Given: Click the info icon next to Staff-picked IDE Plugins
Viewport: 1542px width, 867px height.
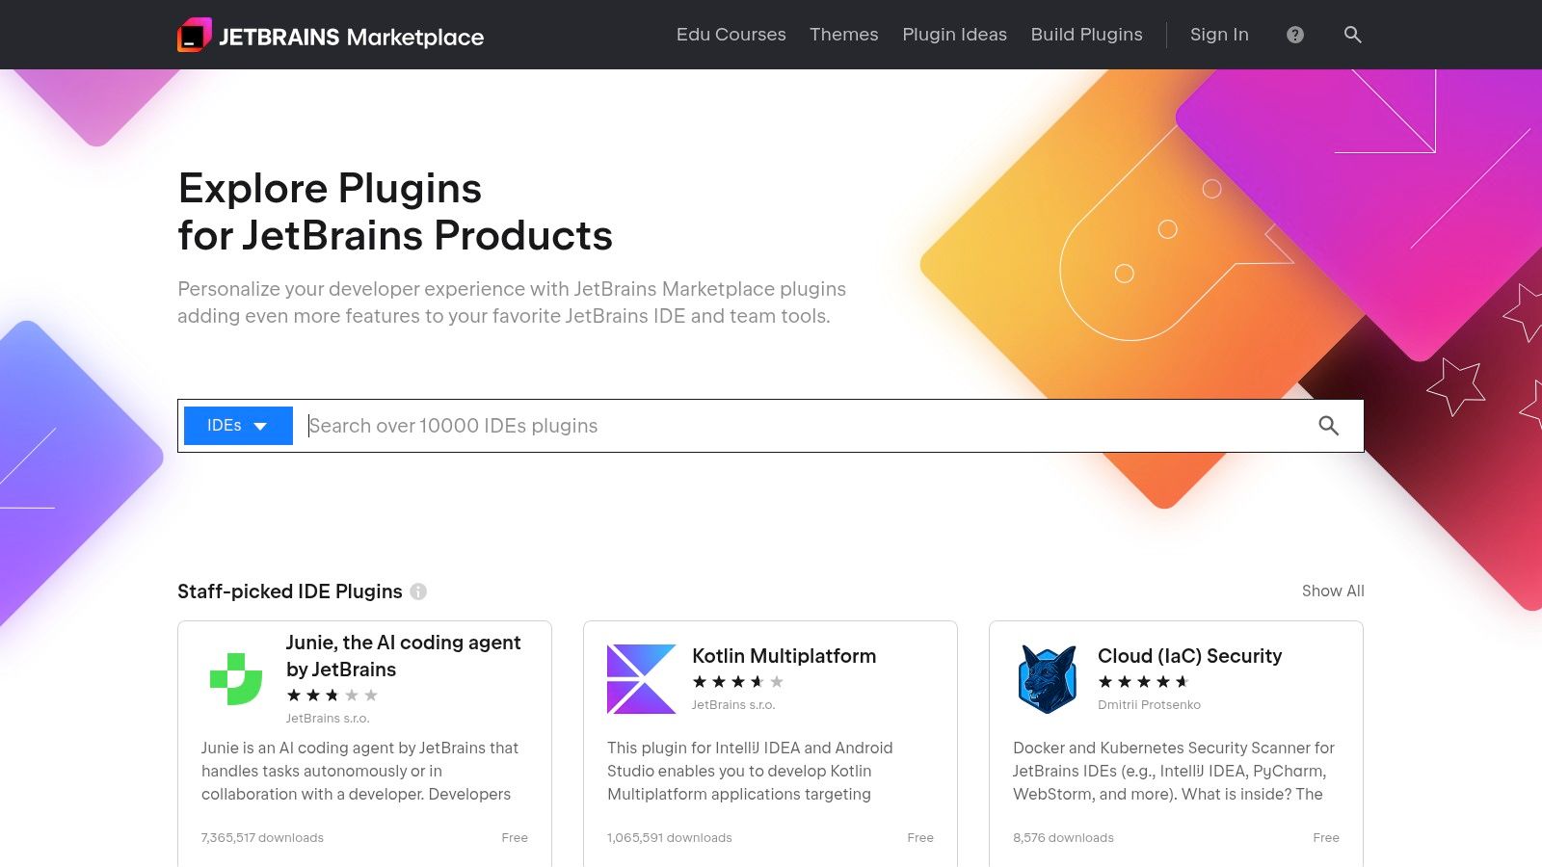Looking at the screenshot, I should (418, 591).
